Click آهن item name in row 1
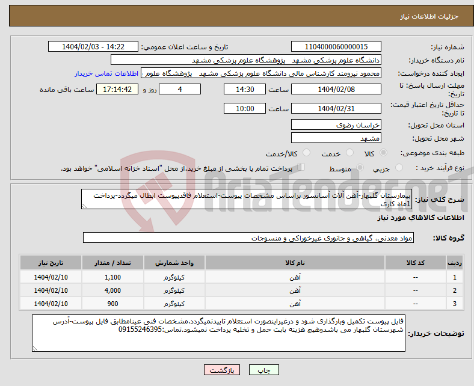474x386 pixels. click(x=295, y=277)
